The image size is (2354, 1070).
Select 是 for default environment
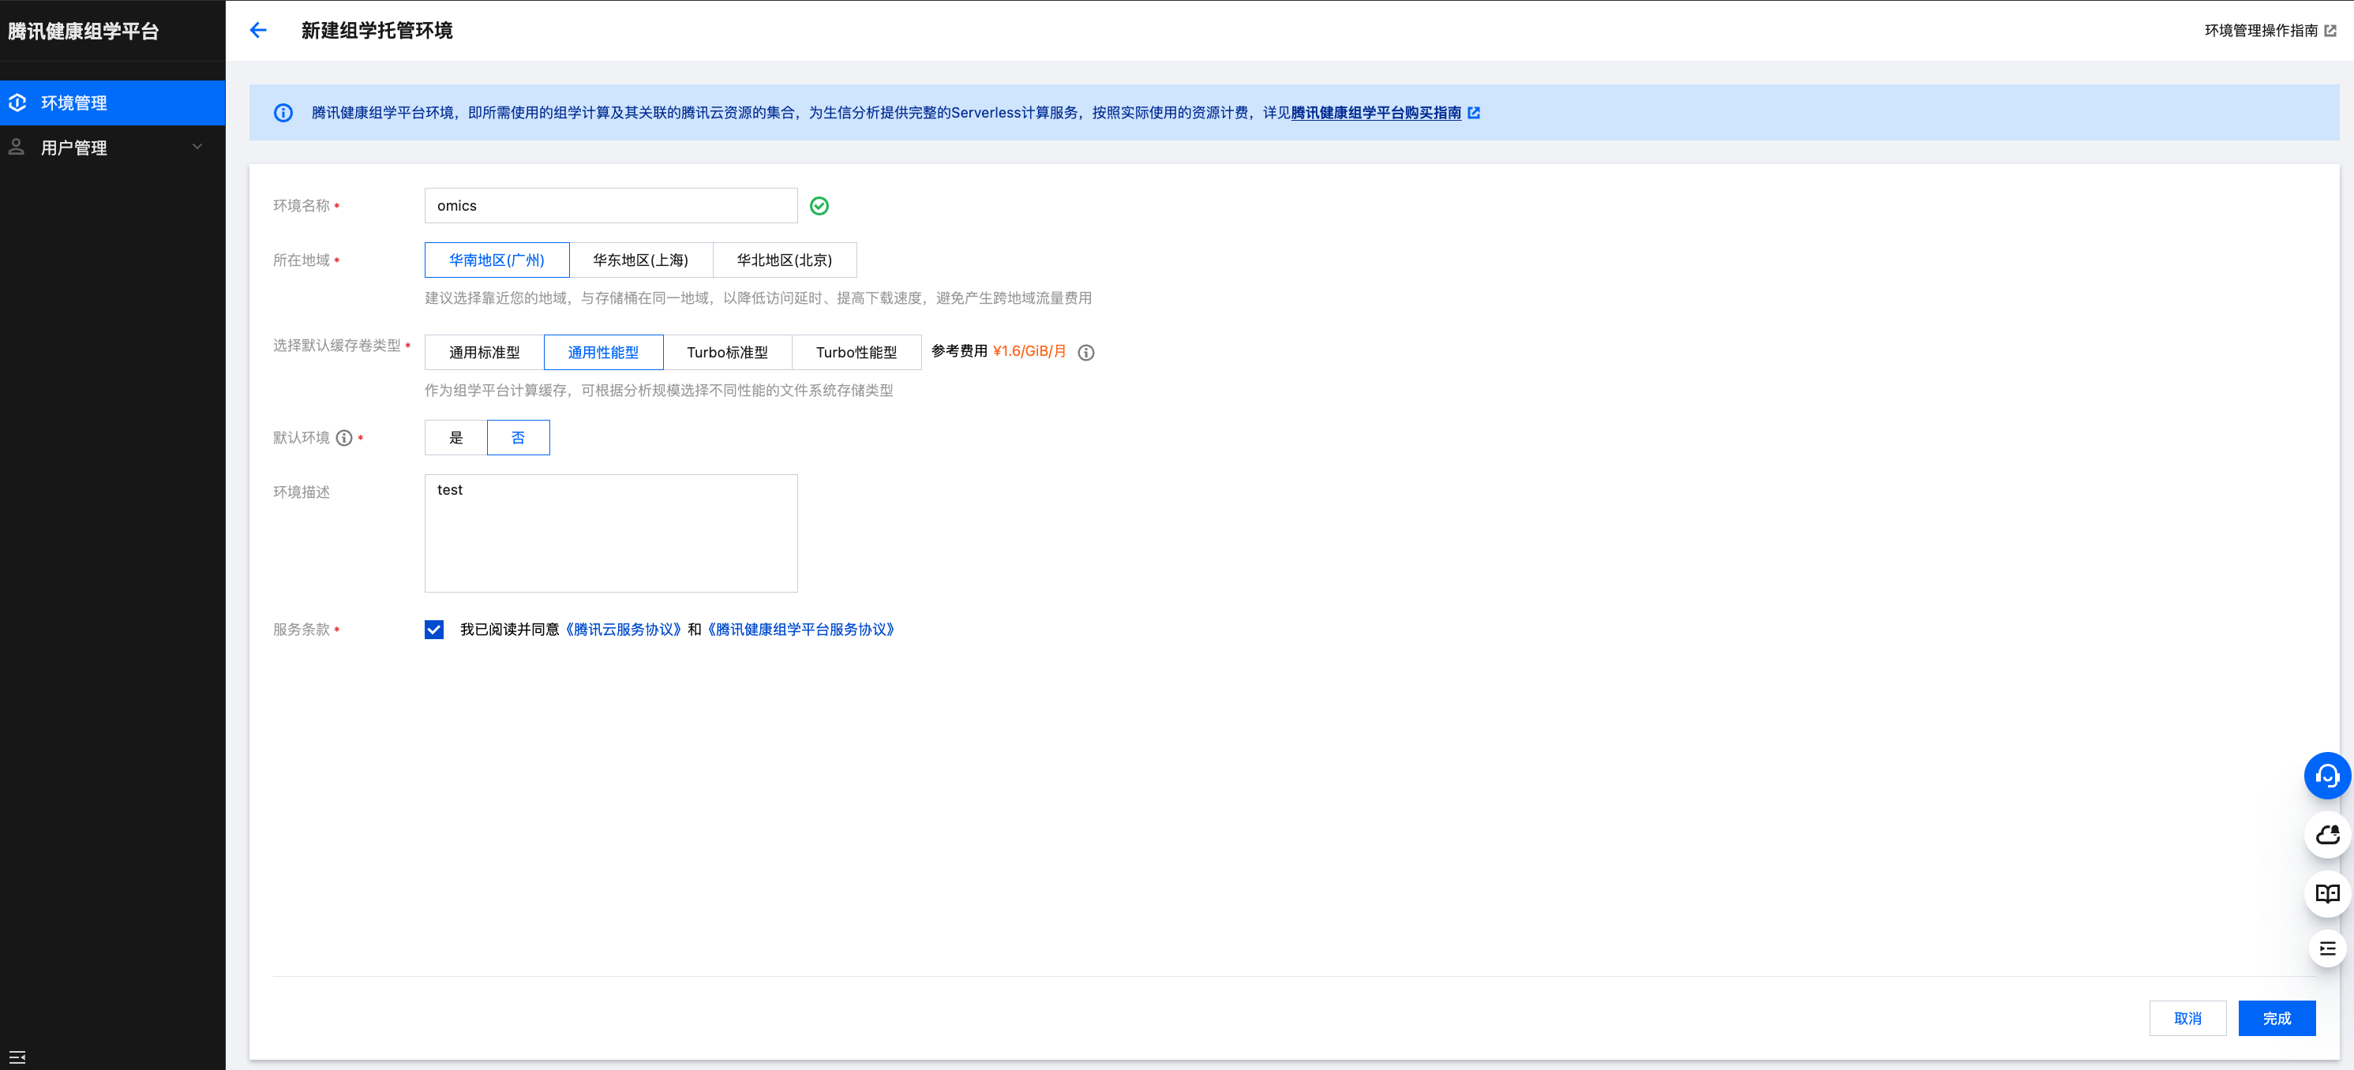pos(456,438)
